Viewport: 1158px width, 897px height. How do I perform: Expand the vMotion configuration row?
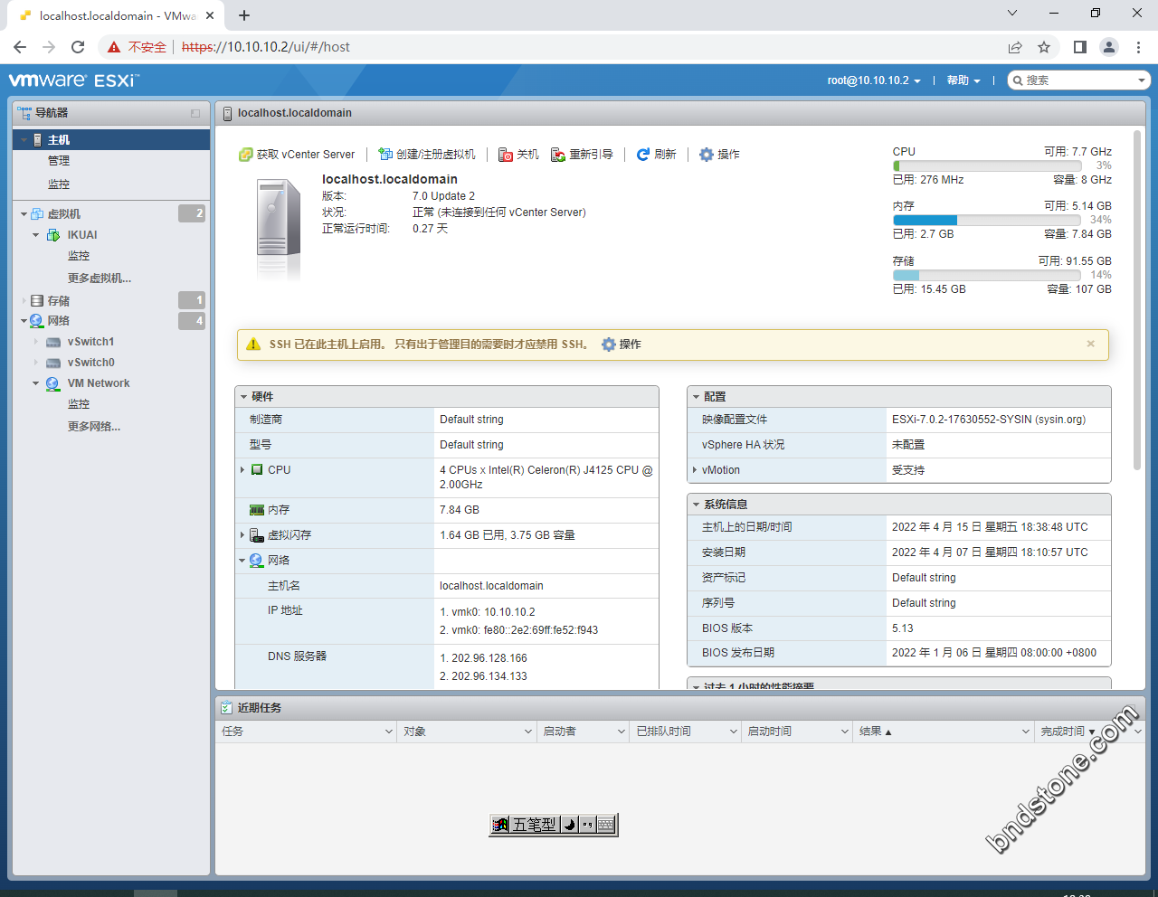[695, 470]
